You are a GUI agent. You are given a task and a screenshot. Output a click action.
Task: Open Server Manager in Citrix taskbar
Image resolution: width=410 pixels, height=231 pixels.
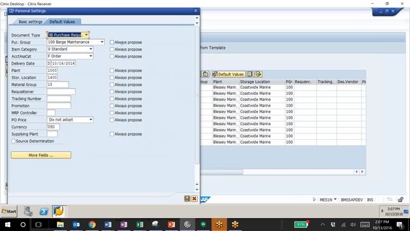(28, 211)
